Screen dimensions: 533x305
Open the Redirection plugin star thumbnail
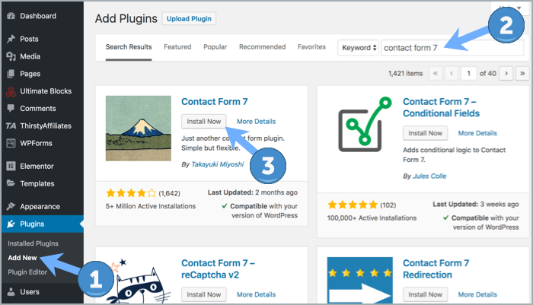point(360,280)
